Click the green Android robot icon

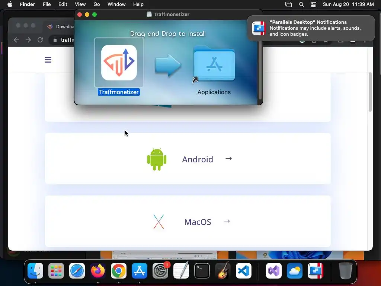[x=157, y=159]
